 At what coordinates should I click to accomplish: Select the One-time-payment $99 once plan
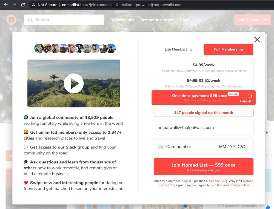[203, 98]
